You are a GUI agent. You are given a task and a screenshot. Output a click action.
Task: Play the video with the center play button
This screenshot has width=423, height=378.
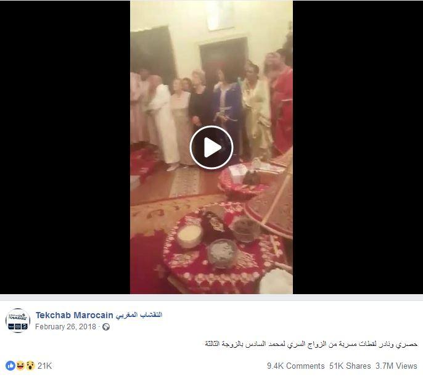(x=212, y=147)
